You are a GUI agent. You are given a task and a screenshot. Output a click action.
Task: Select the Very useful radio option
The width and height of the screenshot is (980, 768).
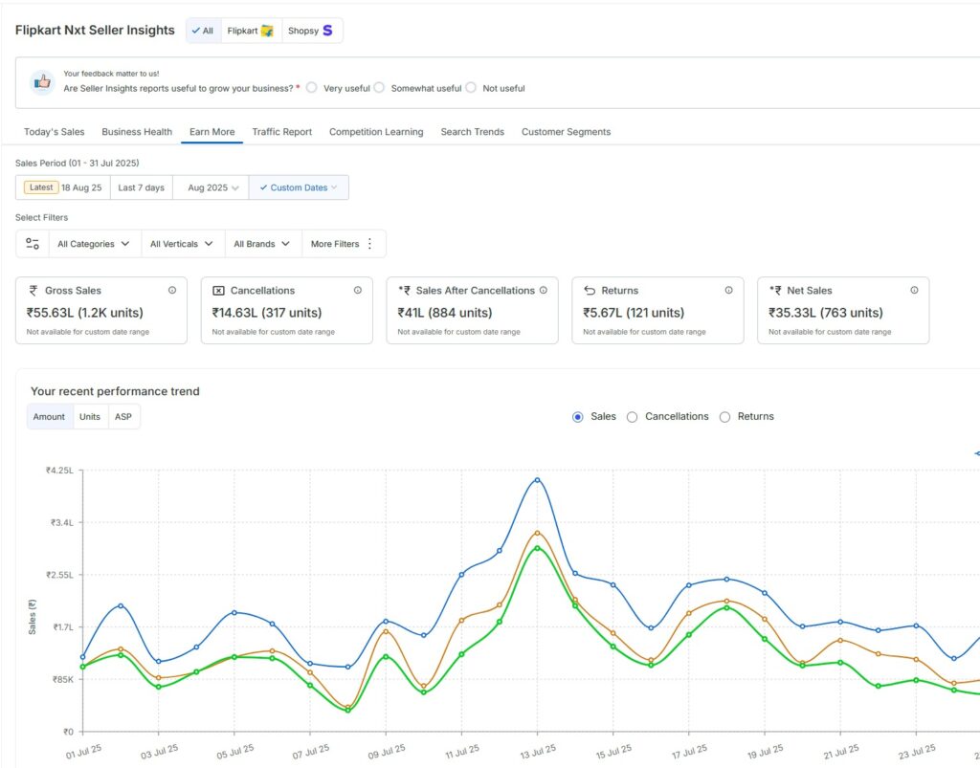(312, 88)
